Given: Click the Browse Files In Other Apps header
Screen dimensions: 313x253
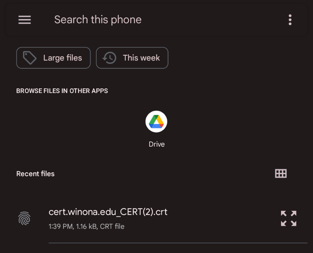Looking at the screenshot, I should pos(62,91).
